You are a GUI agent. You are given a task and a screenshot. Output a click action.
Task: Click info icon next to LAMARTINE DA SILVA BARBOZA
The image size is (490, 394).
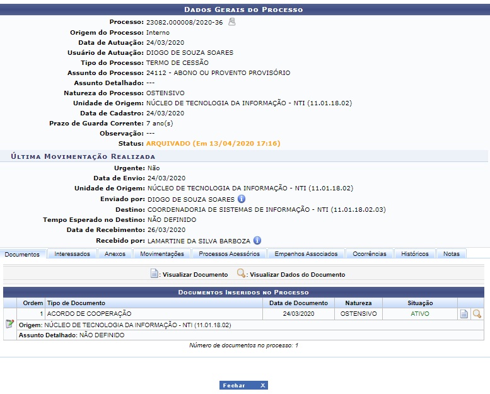[x=257, y=241]
